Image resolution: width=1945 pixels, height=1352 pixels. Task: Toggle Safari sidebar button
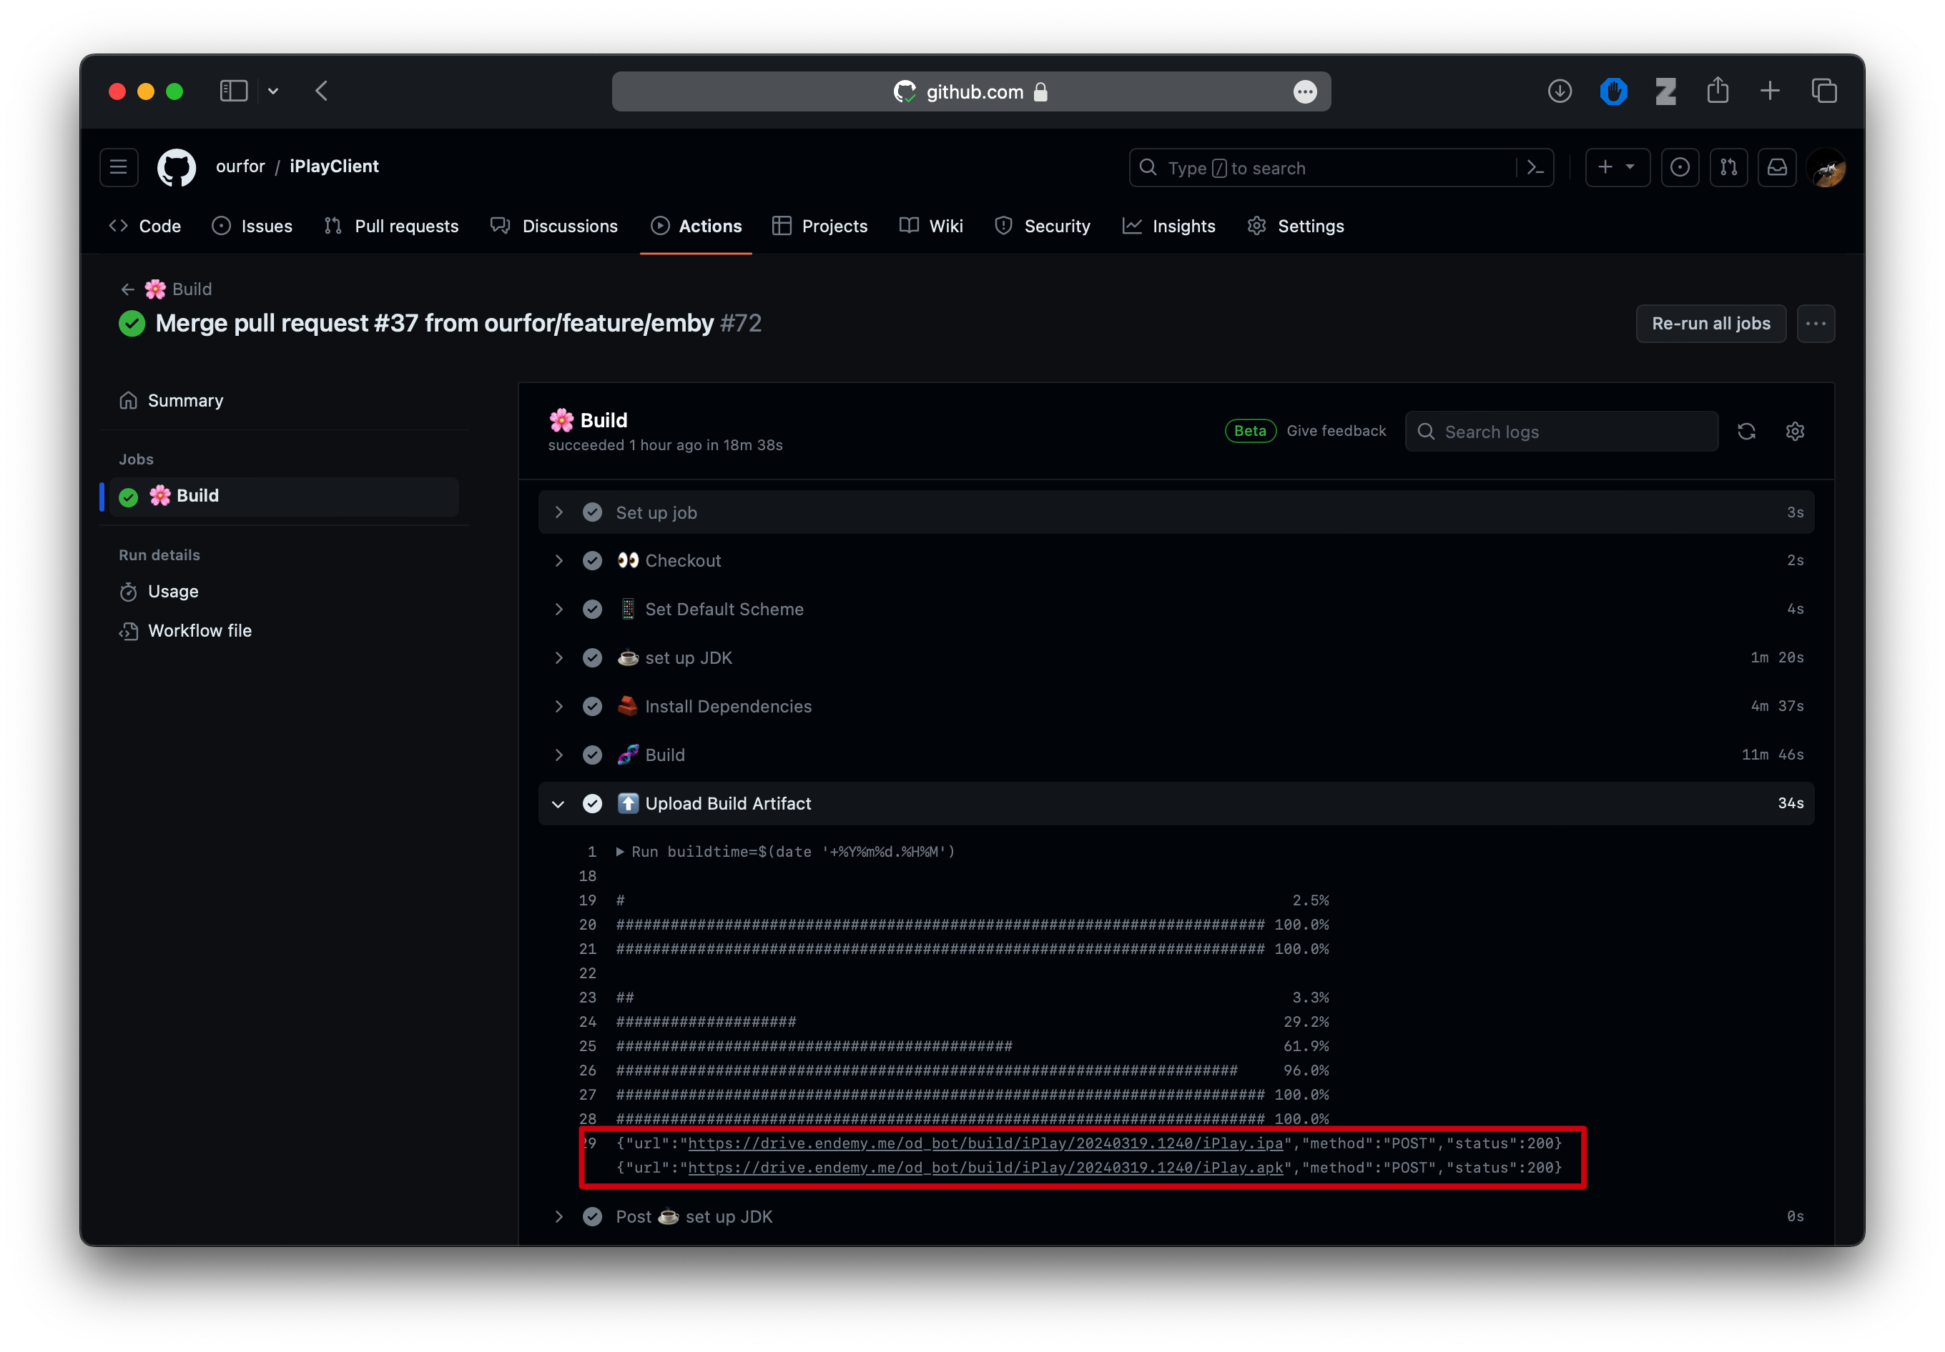click(233, 91)
